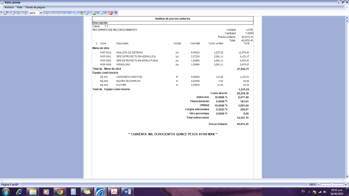Viewport: 349px width, 196px height.
Task: Click the zoom slider in the status bar
Action: point(332,185)
